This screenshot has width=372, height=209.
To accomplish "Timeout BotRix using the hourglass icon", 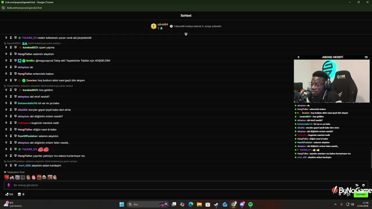I will (x=11, y=61).
